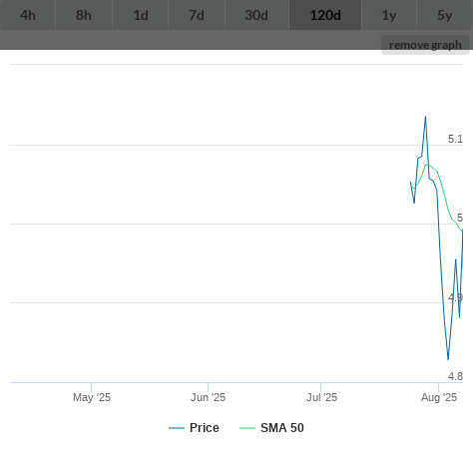
Task: Toggle the Price series in legend
Action: click(194, 428)
